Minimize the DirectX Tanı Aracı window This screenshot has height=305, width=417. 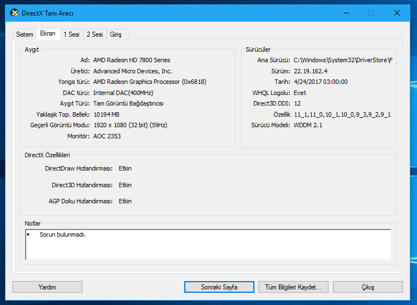tap(346, 13)
